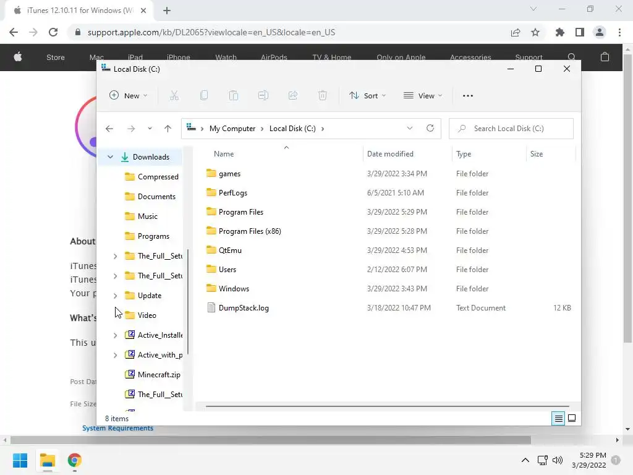Image resolution: width=633 pixels, height=475 pixels.
Task: Bookmark this page with the star icon
Action: pos(535,32)
